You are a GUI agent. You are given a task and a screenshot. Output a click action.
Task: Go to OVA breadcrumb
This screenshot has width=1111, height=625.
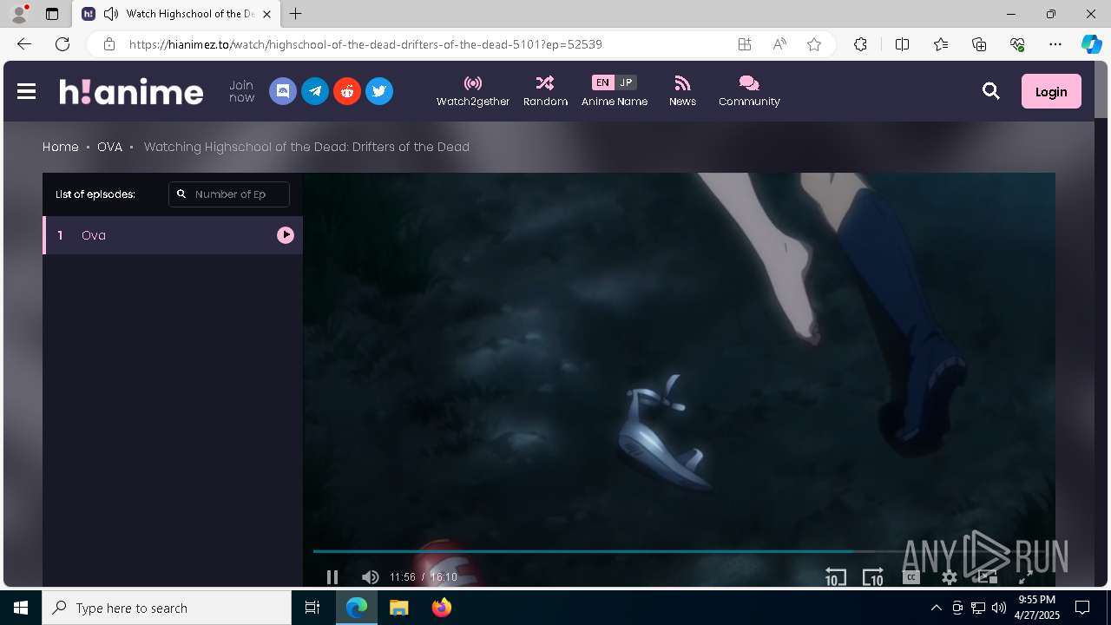coord(109,147)
